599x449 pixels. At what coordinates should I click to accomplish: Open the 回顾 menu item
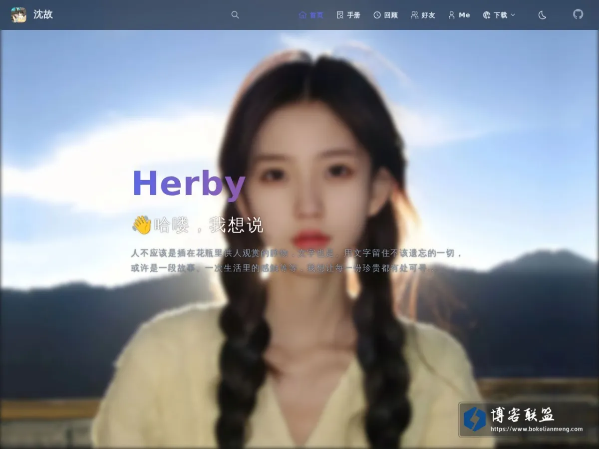[385, 15]
